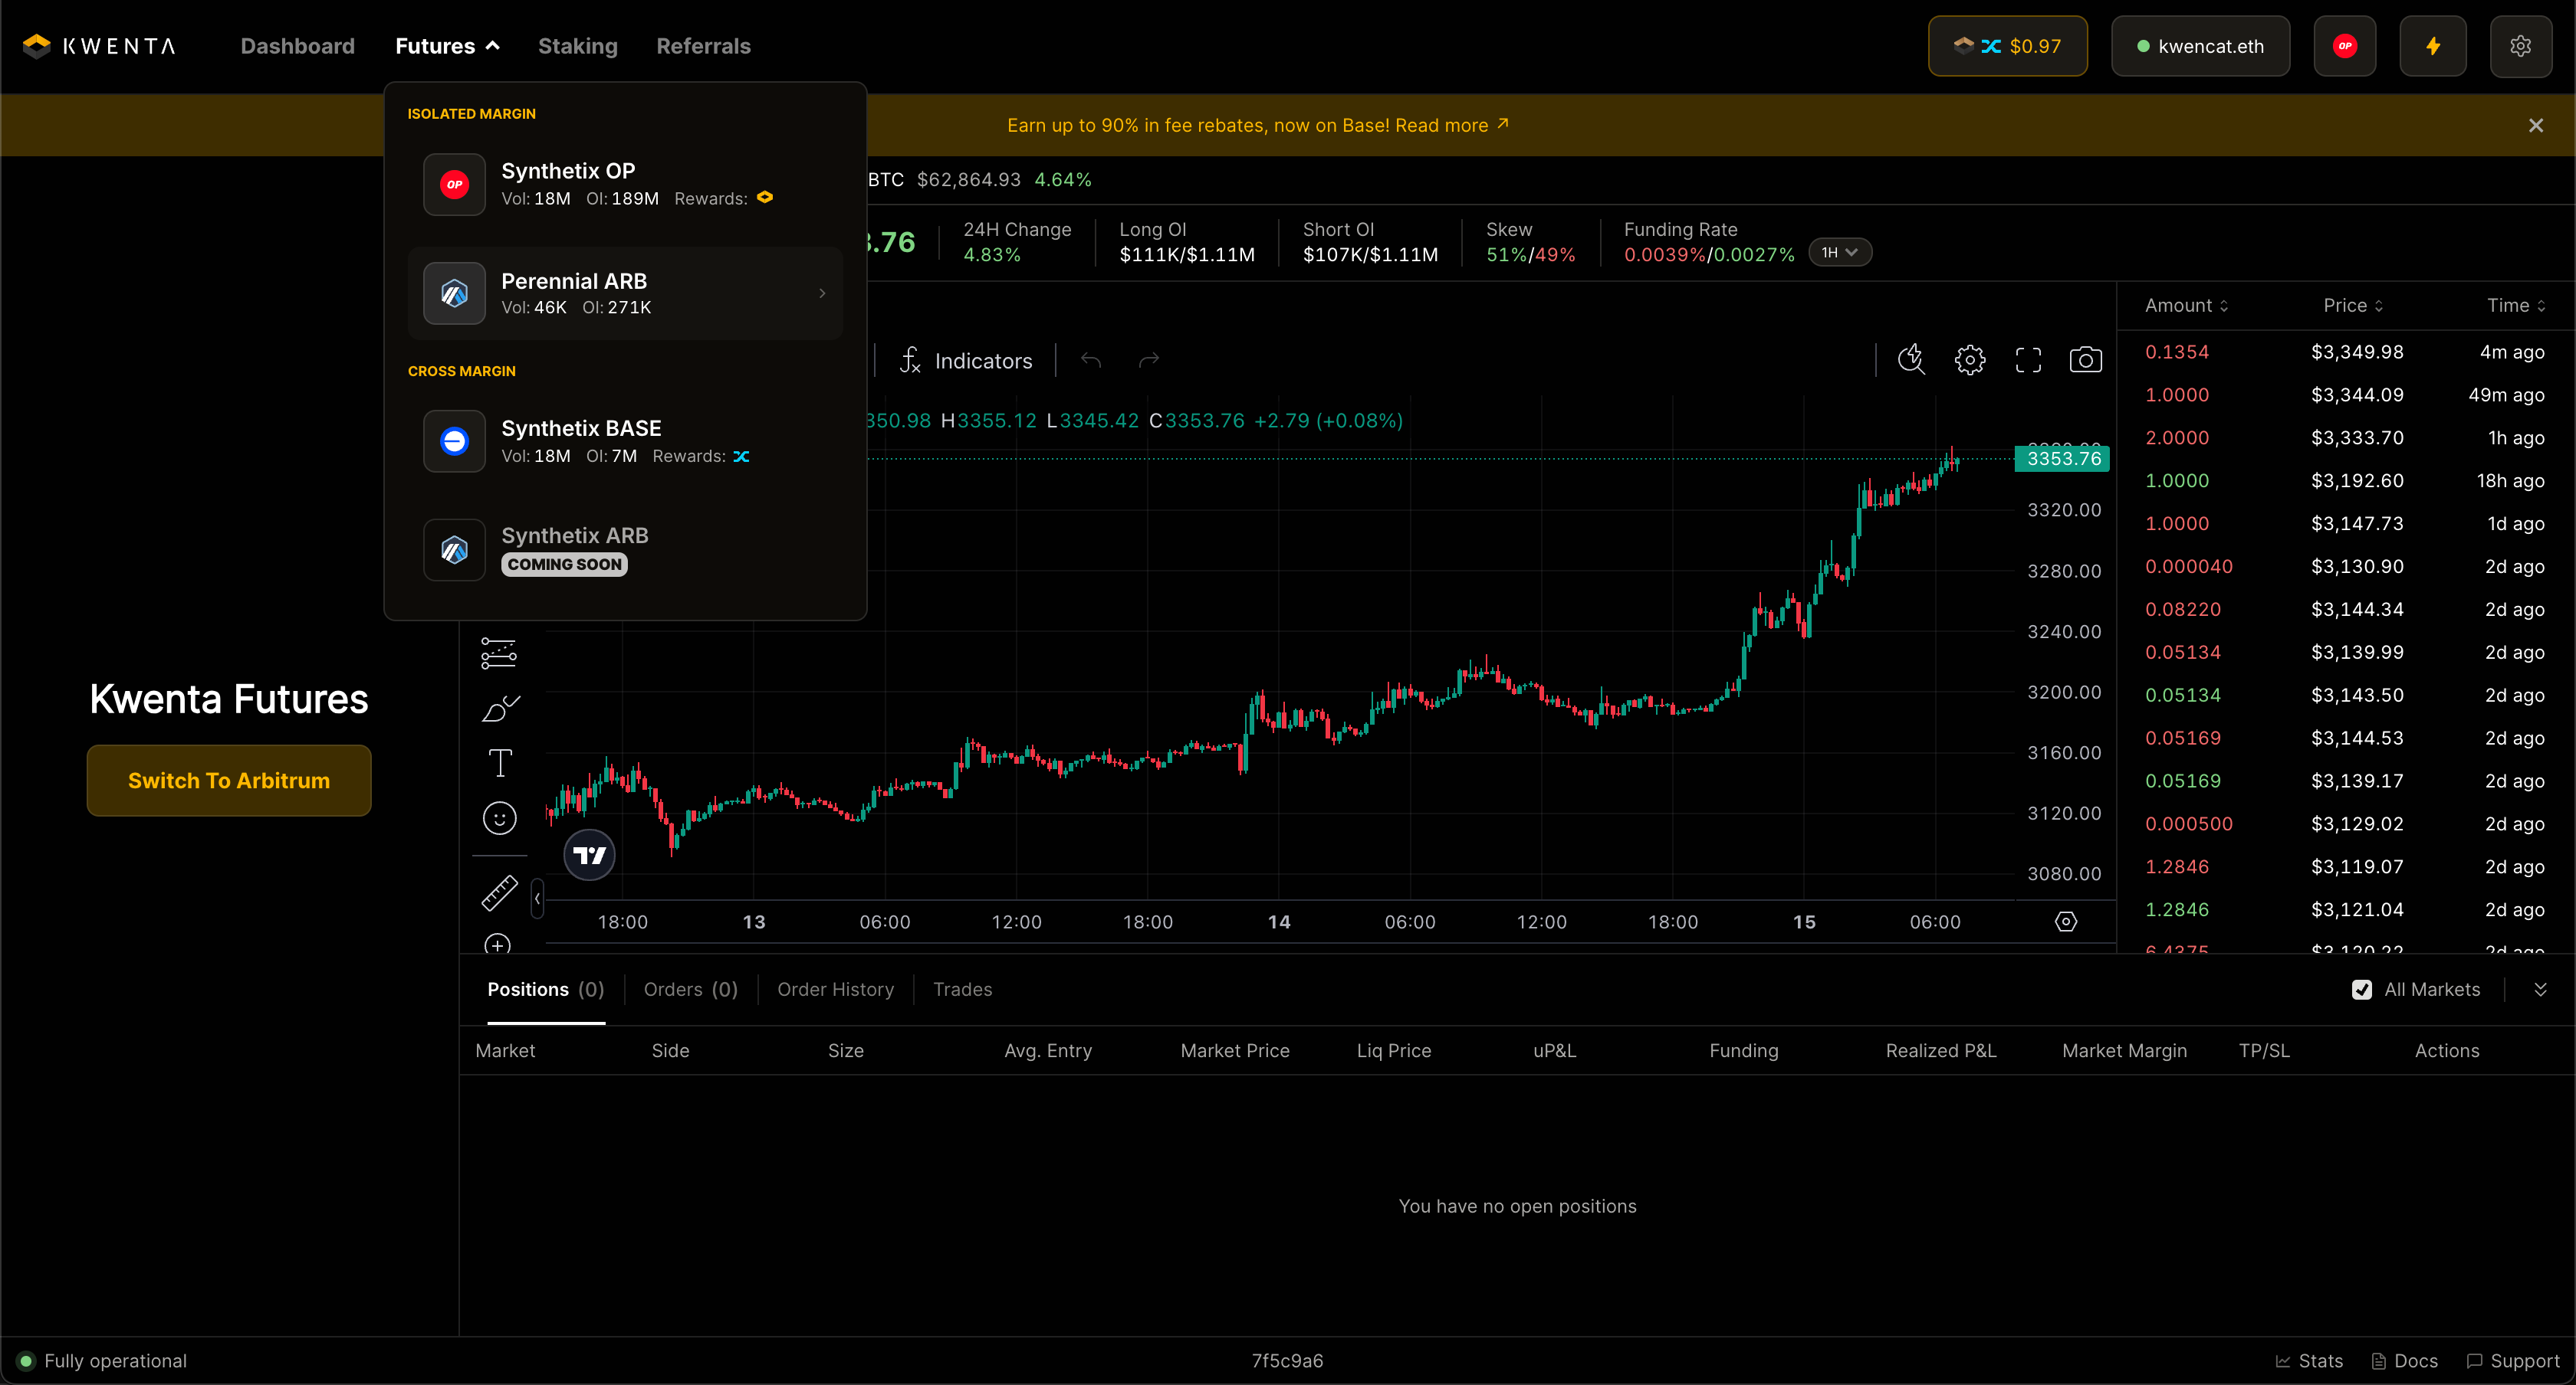Click the Fully operational status indicator
The width and height of the screenshot is (2576, 1385).
(x=103, y=1361)
